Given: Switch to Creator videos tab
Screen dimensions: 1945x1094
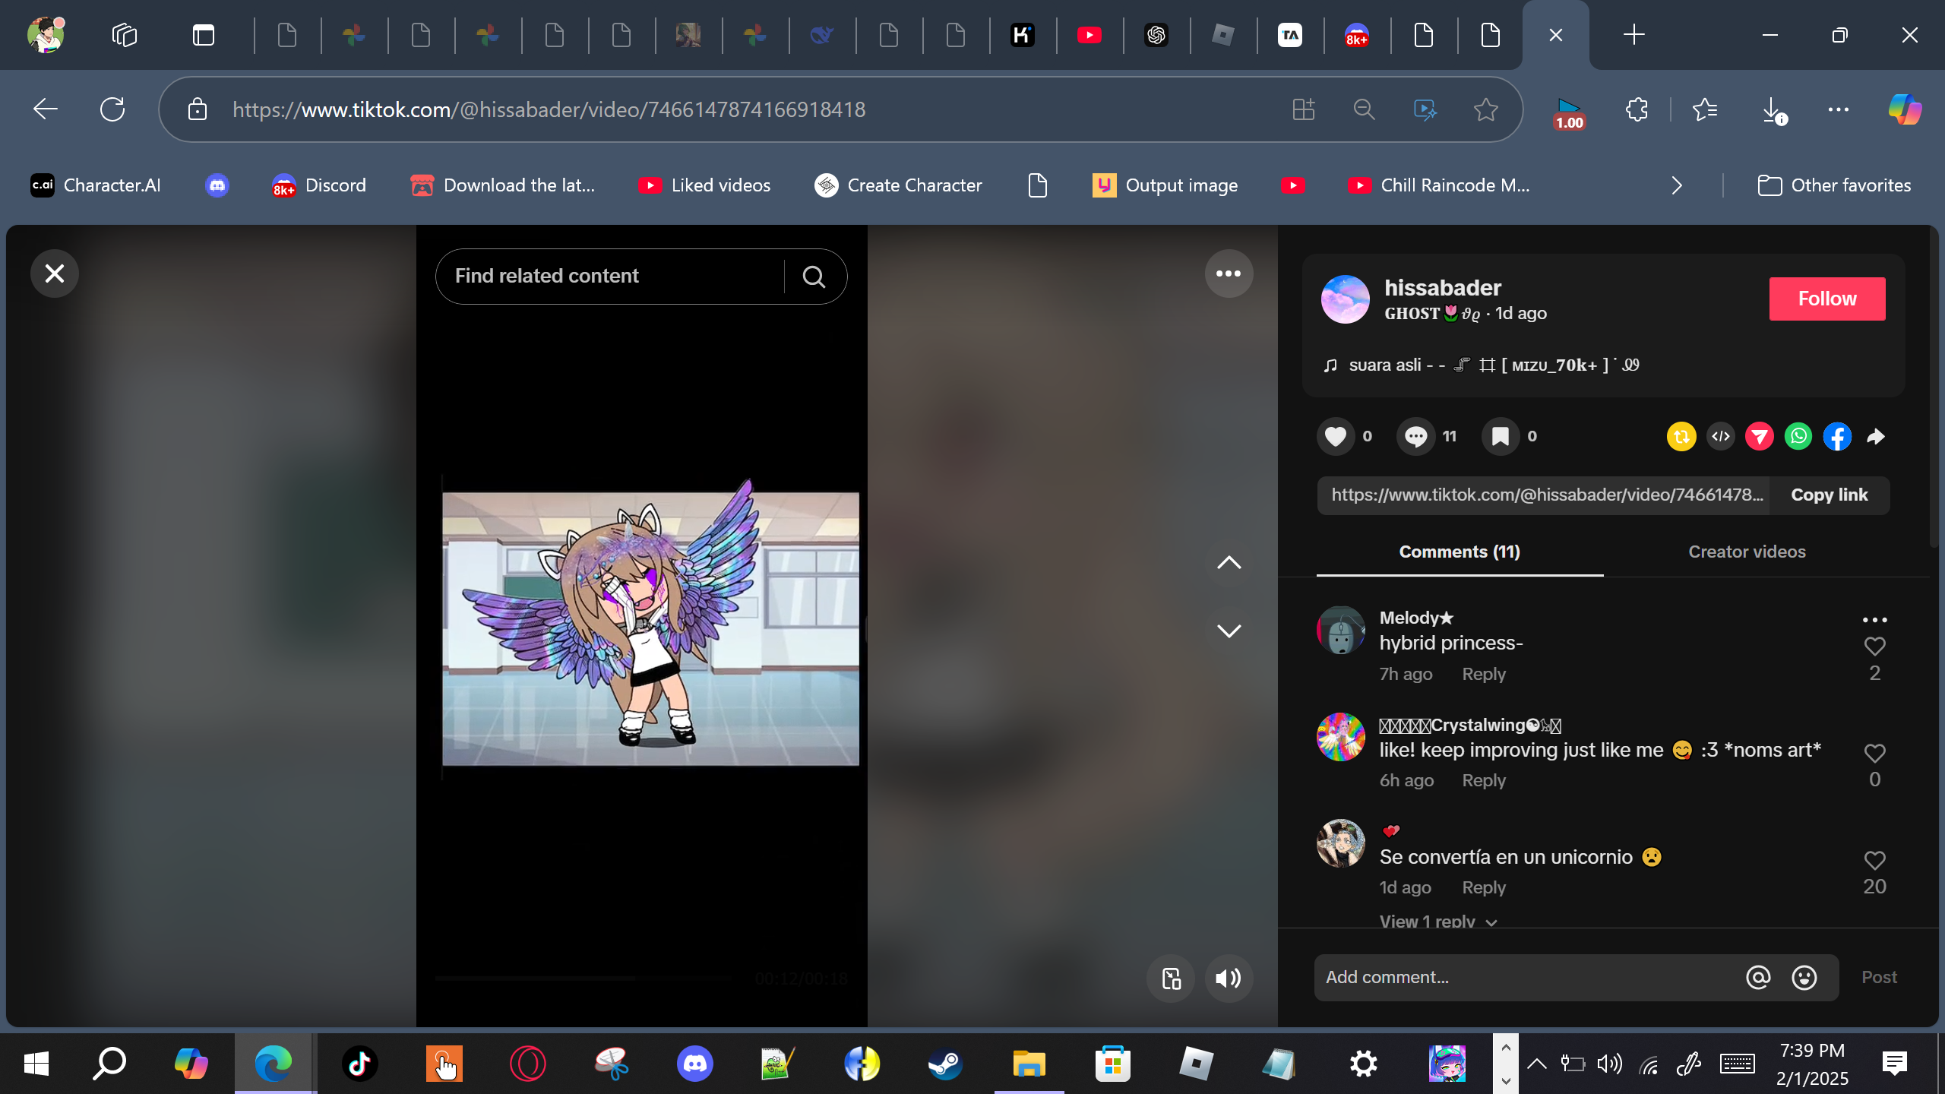Looking at the screenshot, I should [1747, 552].
